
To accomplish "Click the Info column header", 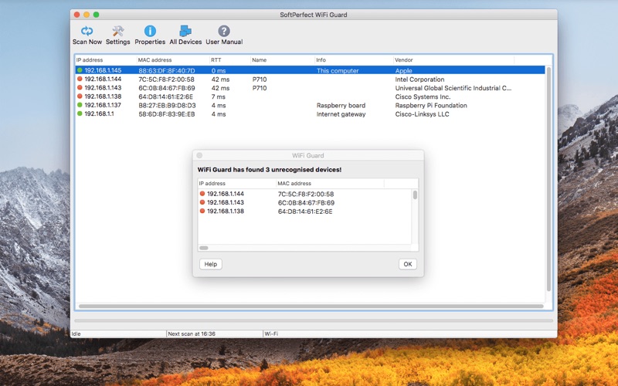I will 352,59.
